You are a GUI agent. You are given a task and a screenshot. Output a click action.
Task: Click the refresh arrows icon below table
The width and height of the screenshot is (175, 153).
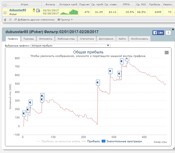(10, 20)
